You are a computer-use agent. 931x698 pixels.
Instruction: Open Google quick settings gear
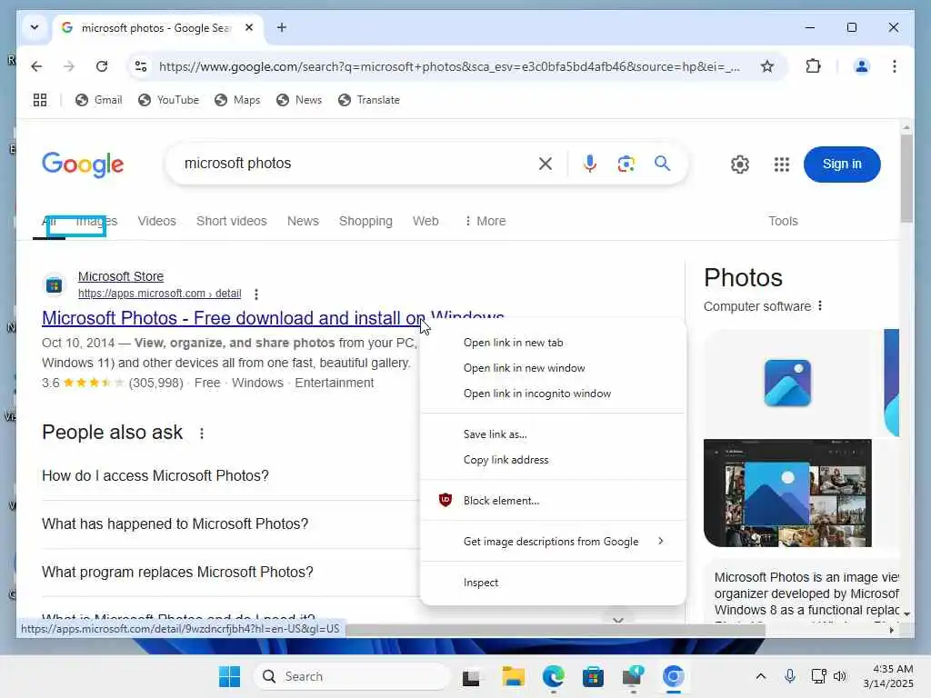tap(739, 165)
